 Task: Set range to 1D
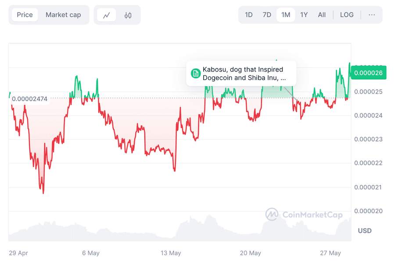point(248,15)
